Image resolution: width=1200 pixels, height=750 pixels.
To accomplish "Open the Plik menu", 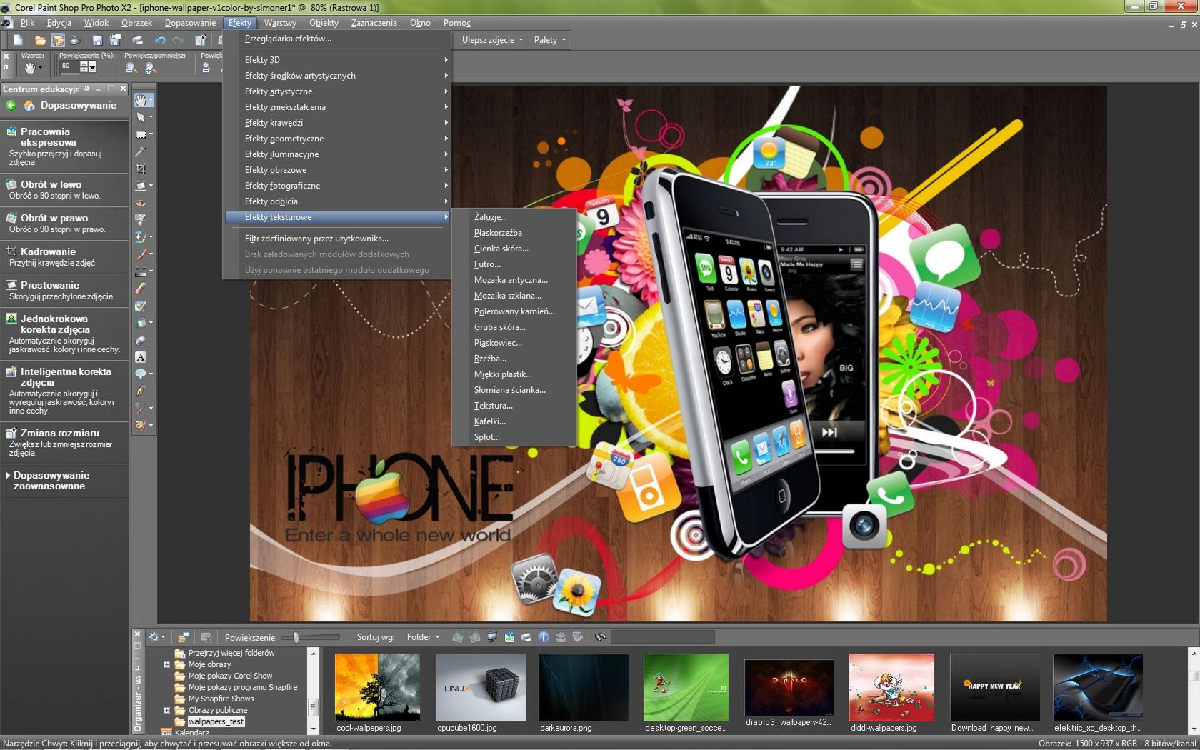I will [27, 23].
